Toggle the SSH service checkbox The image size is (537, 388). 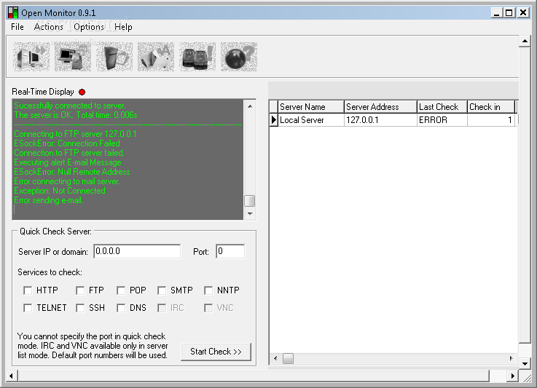pyautogui.click(x=80, y=308)
